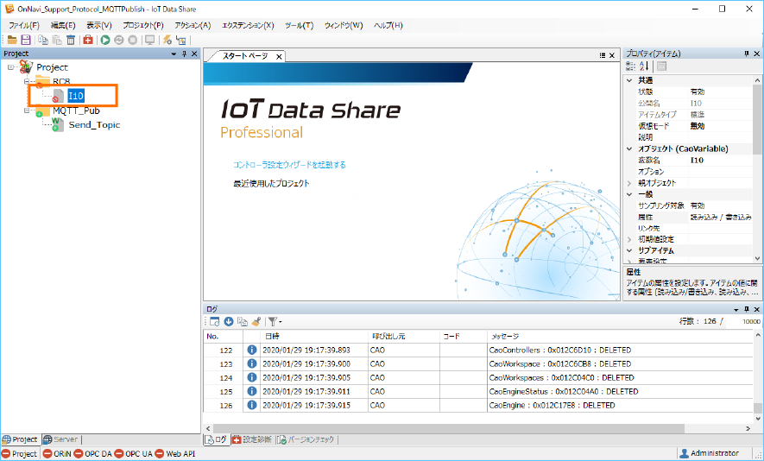Close the Project panel
The width and height of the screenshot is (764, 461).
click(x=194, y=54)
